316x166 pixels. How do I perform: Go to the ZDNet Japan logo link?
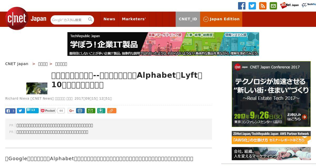coord(290,5)
